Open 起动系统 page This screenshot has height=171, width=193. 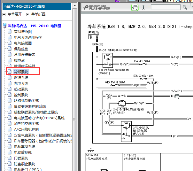(21, 89)
